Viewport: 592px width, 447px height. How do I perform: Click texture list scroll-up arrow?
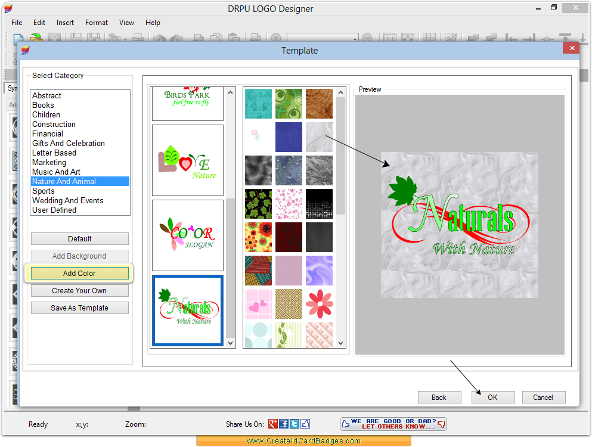point(340,92)
